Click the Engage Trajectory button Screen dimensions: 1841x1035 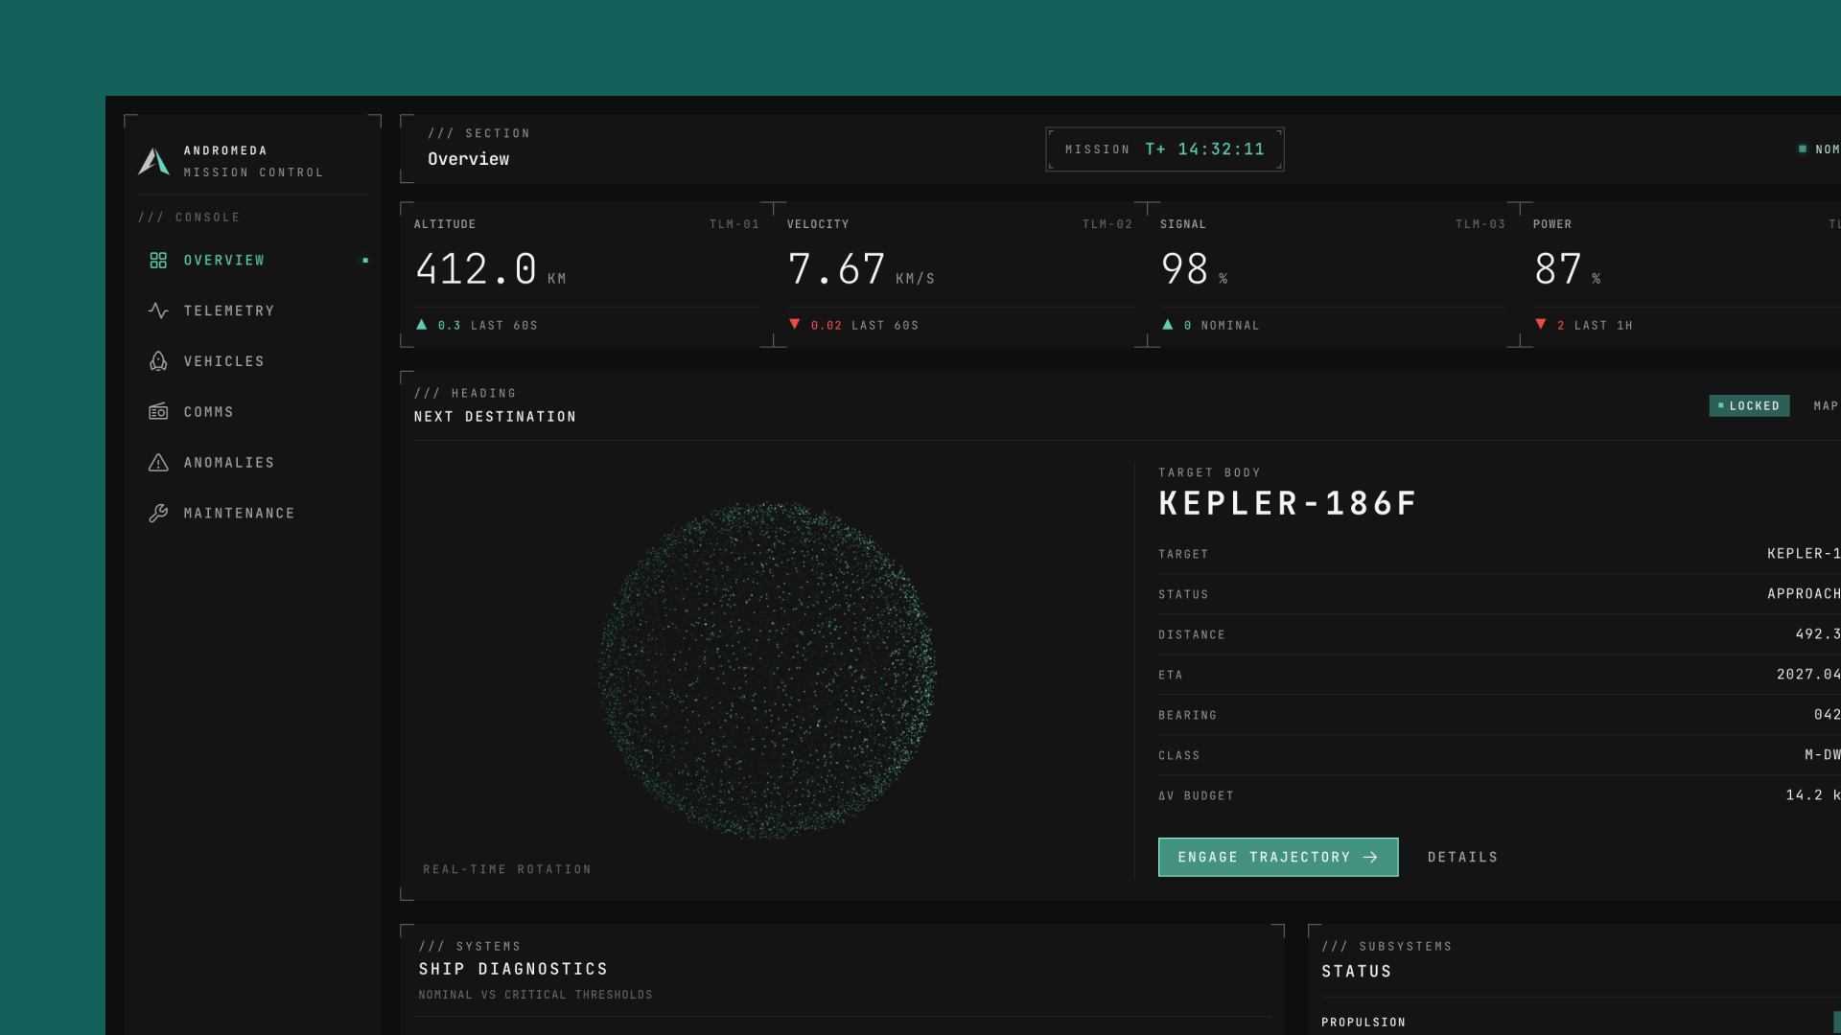tap(1278, 858)
